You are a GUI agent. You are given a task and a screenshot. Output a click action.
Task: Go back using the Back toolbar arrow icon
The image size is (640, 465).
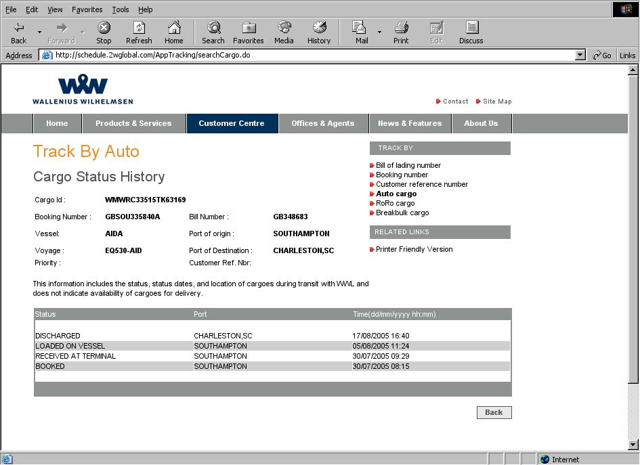19,28
